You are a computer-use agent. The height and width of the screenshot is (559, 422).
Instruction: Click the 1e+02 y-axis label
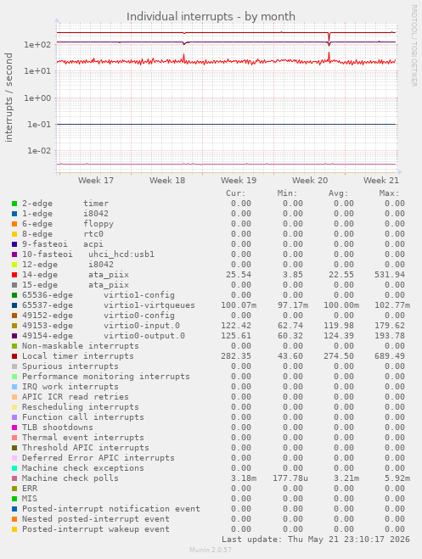pos(37,45)
